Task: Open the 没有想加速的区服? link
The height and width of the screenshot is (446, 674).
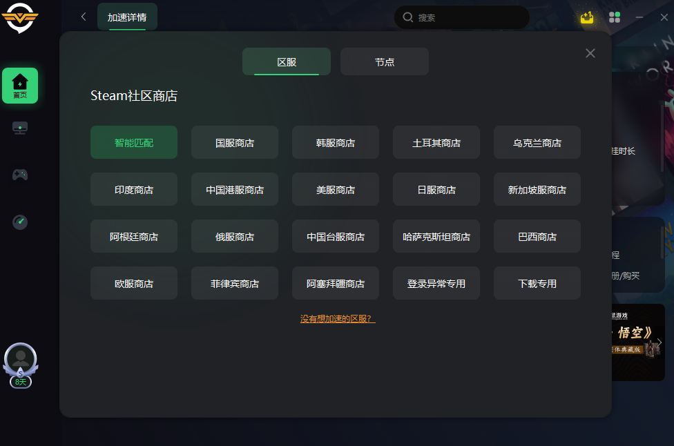Action: click(x=338, y=318)
